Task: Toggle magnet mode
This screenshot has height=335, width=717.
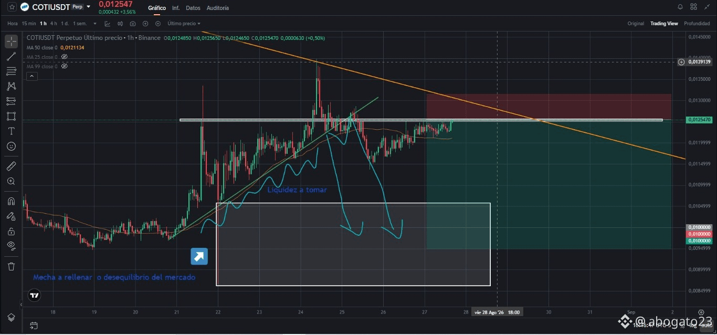Action: 11,201
